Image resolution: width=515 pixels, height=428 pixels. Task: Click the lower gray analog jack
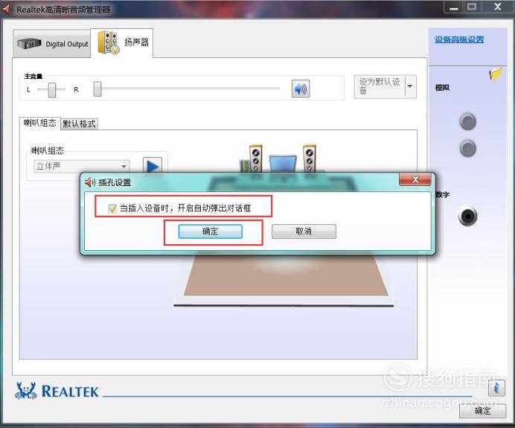pyautogui.click(x=467, y=148)
